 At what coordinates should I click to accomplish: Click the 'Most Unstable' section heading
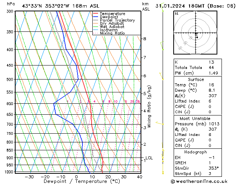click(x=195, y=119)
